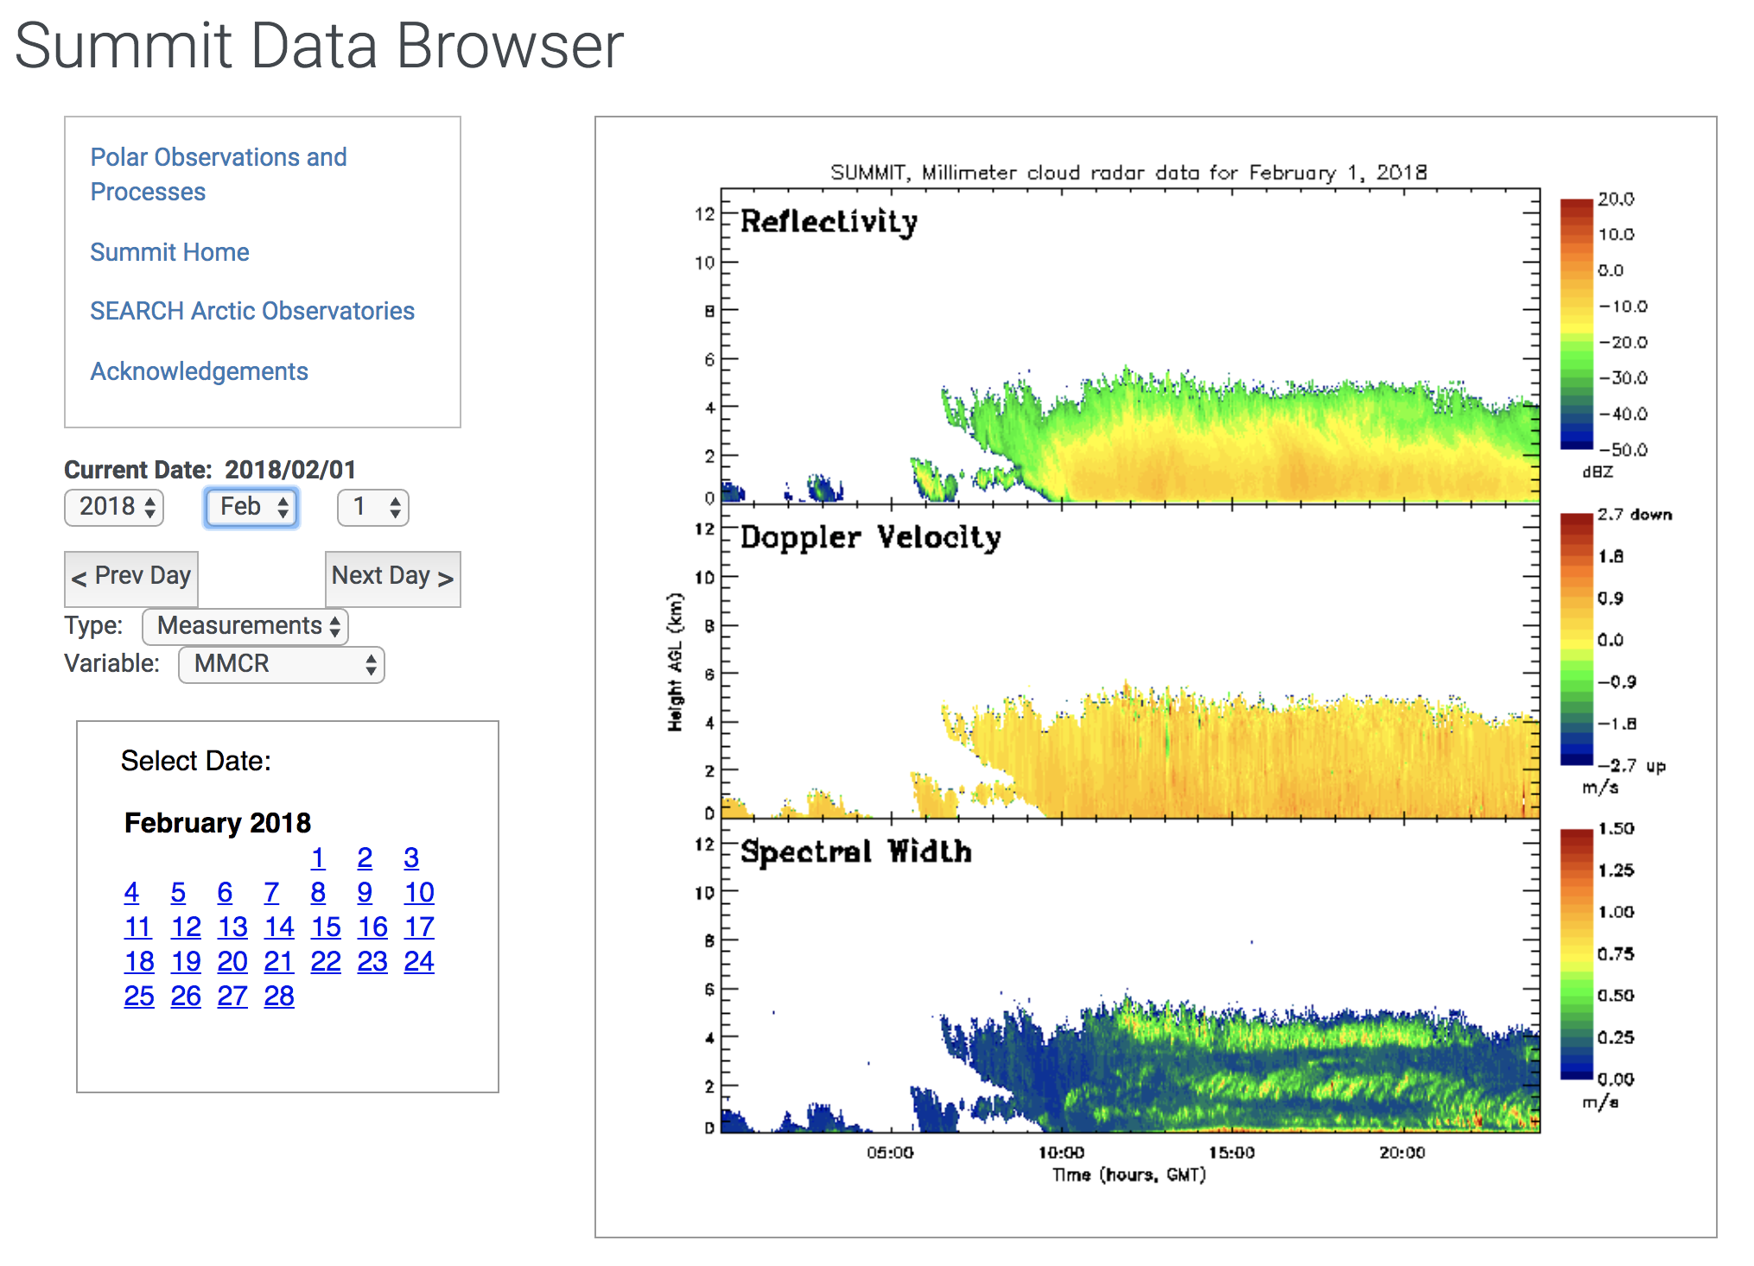Select February 5 in the calendar

(178, 892)
